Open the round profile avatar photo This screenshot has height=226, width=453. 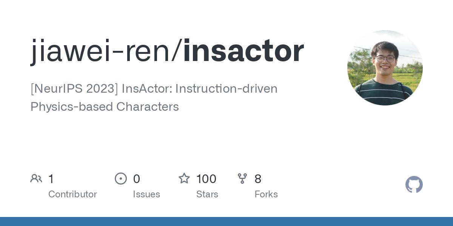coord(385,68)
